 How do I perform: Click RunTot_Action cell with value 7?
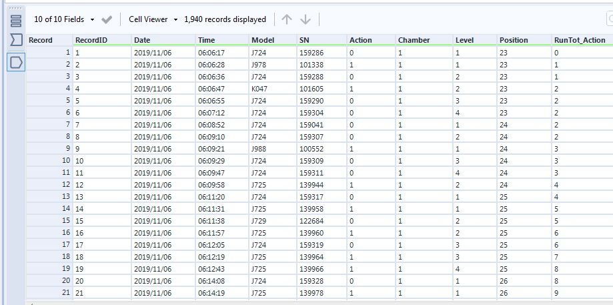(582, 257)
